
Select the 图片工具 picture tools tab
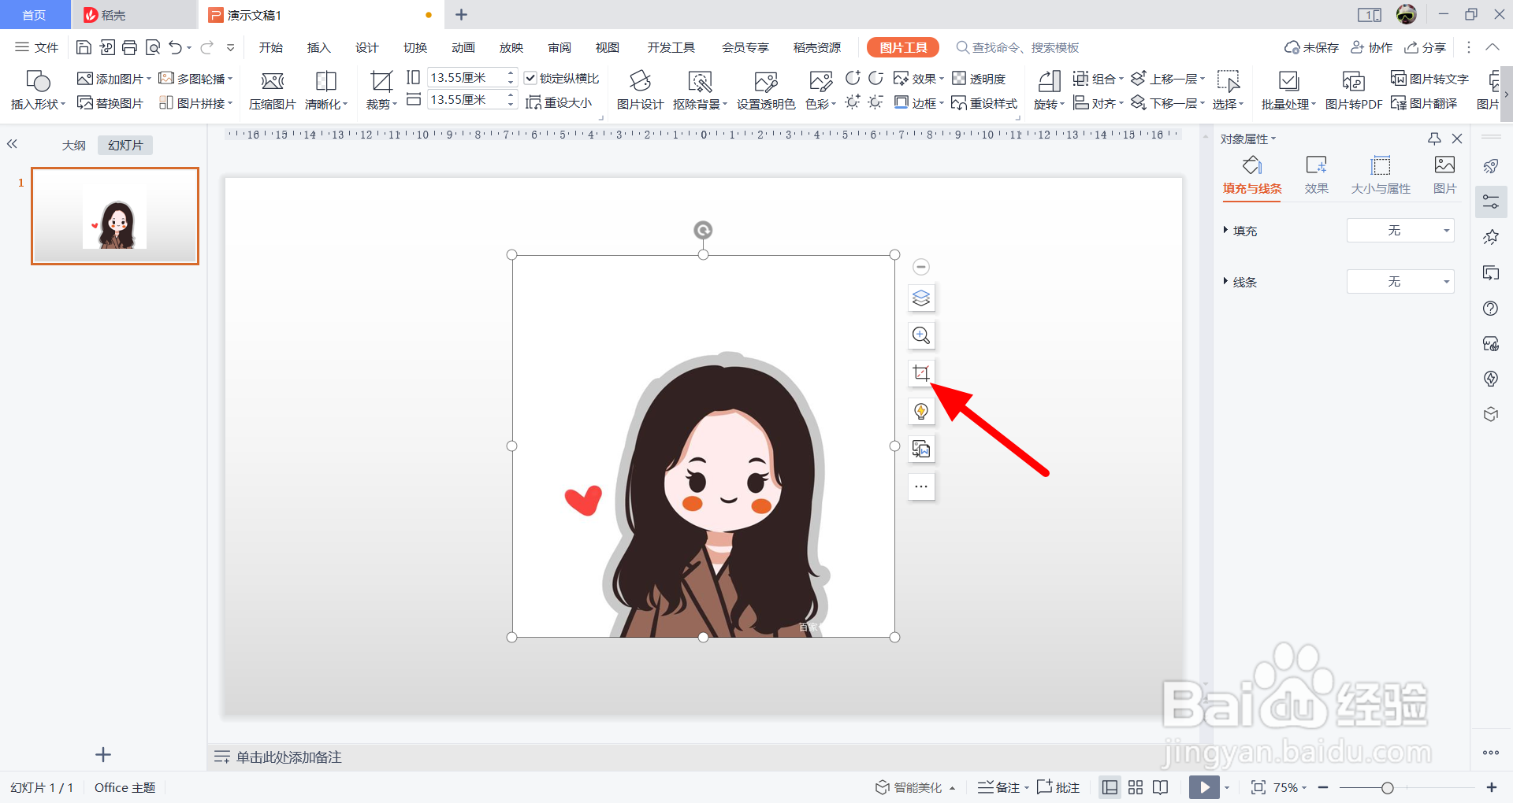coord(903,48)
